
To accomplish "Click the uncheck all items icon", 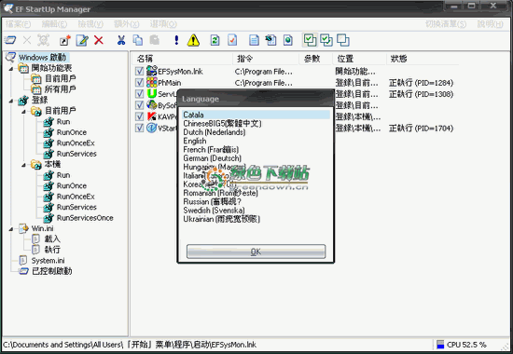I will coord(343,40).
